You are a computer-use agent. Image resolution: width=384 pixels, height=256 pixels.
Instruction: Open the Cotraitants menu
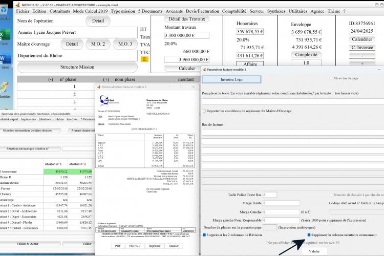pyautogui.click(x=60, y=11)
